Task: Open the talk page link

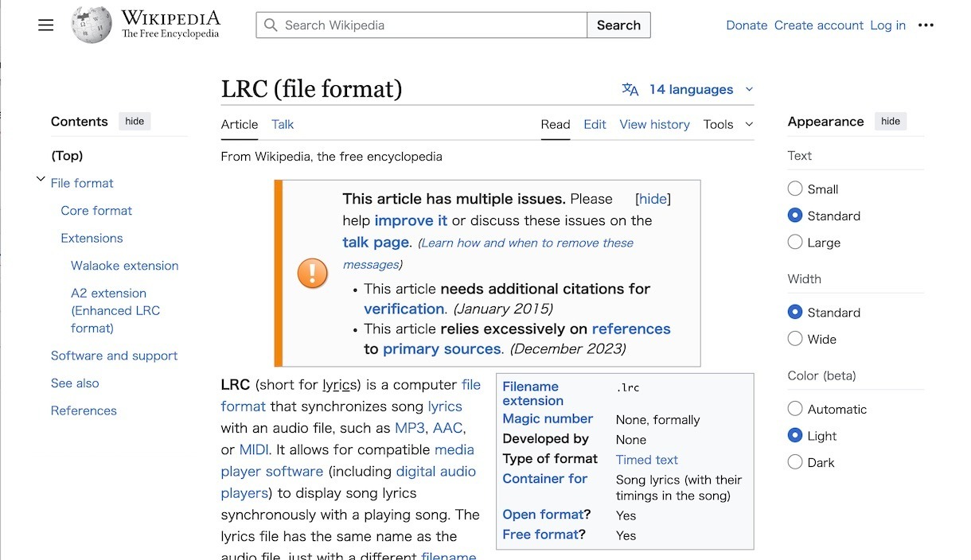Action: pos(376,243)
